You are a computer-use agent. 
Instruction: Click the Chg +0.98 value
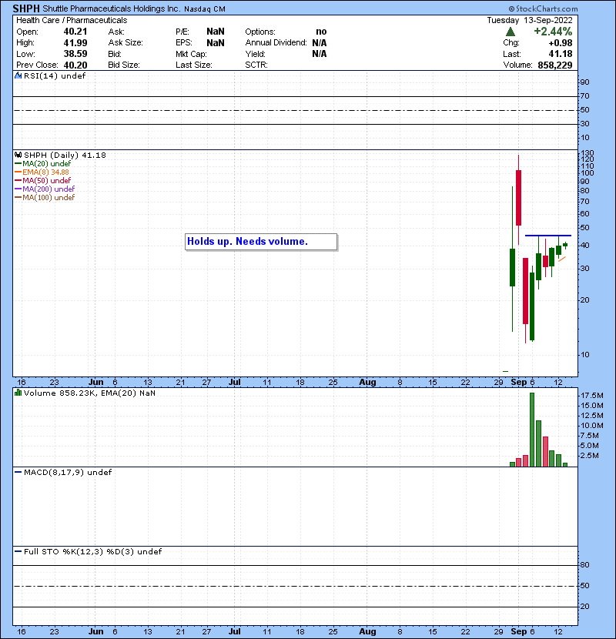[x=560, y=43]
